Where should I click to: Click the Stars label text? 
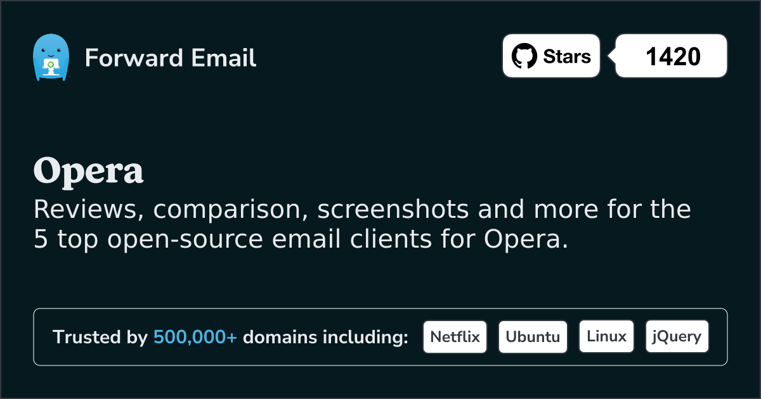[567, 56]
